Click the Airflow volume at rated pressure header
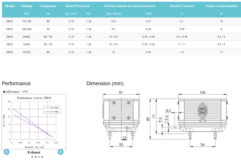 [x=129, y=6]
